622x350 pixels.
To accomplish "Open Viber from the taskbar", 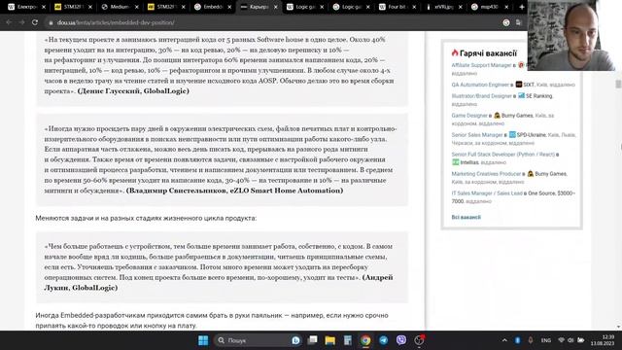I will [x=401, y=340].
